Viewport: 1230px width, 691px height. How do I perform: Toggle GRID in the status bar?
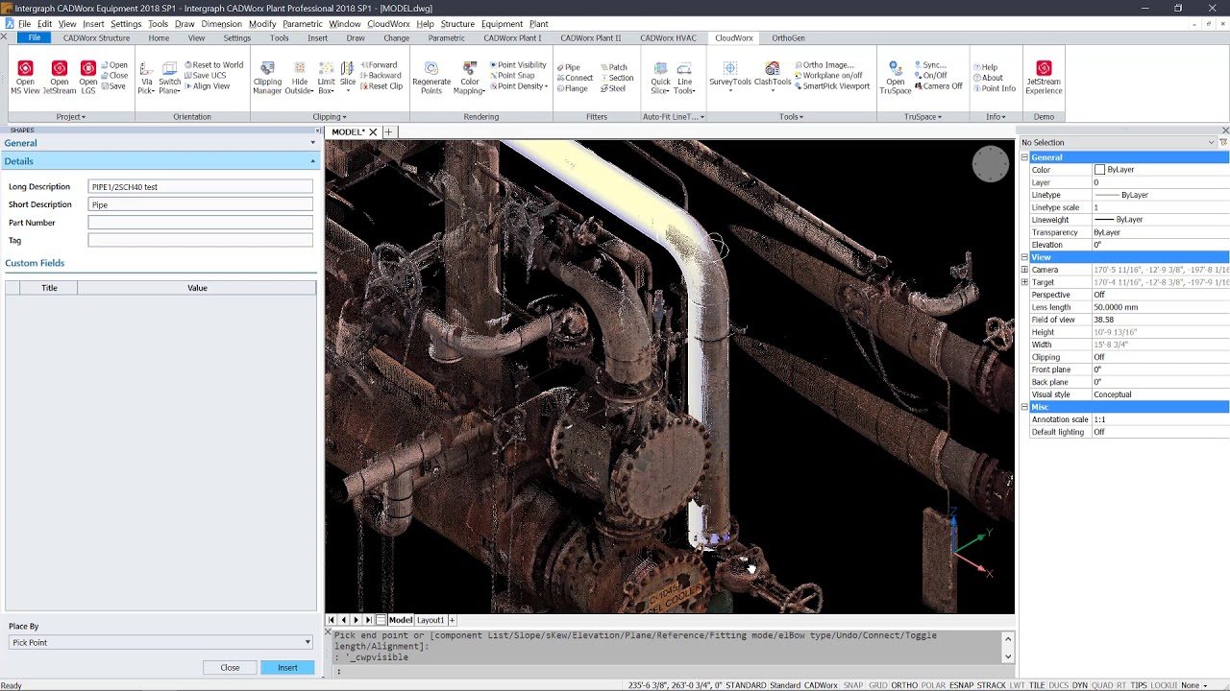tap(877, 685)
